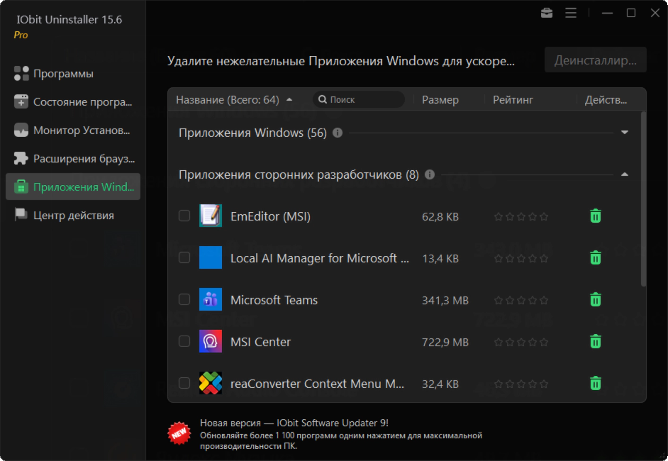Click the 341,3 MB size value
Screen dimensions: 668x461
(445, 300)
